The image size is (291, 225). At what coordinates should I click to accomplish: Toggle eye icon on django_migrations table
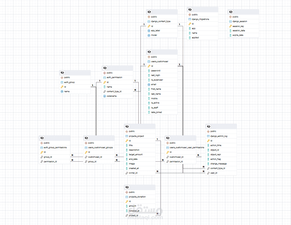pyautogui.click(x=190, y=9)
